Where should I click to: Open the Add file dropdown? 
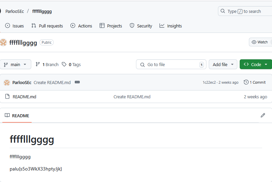click(223, 64)
